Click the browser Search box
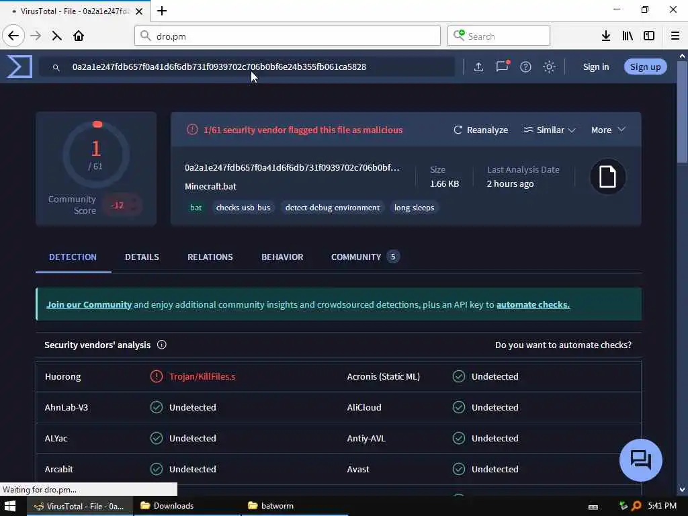 [x=499, y=36]
